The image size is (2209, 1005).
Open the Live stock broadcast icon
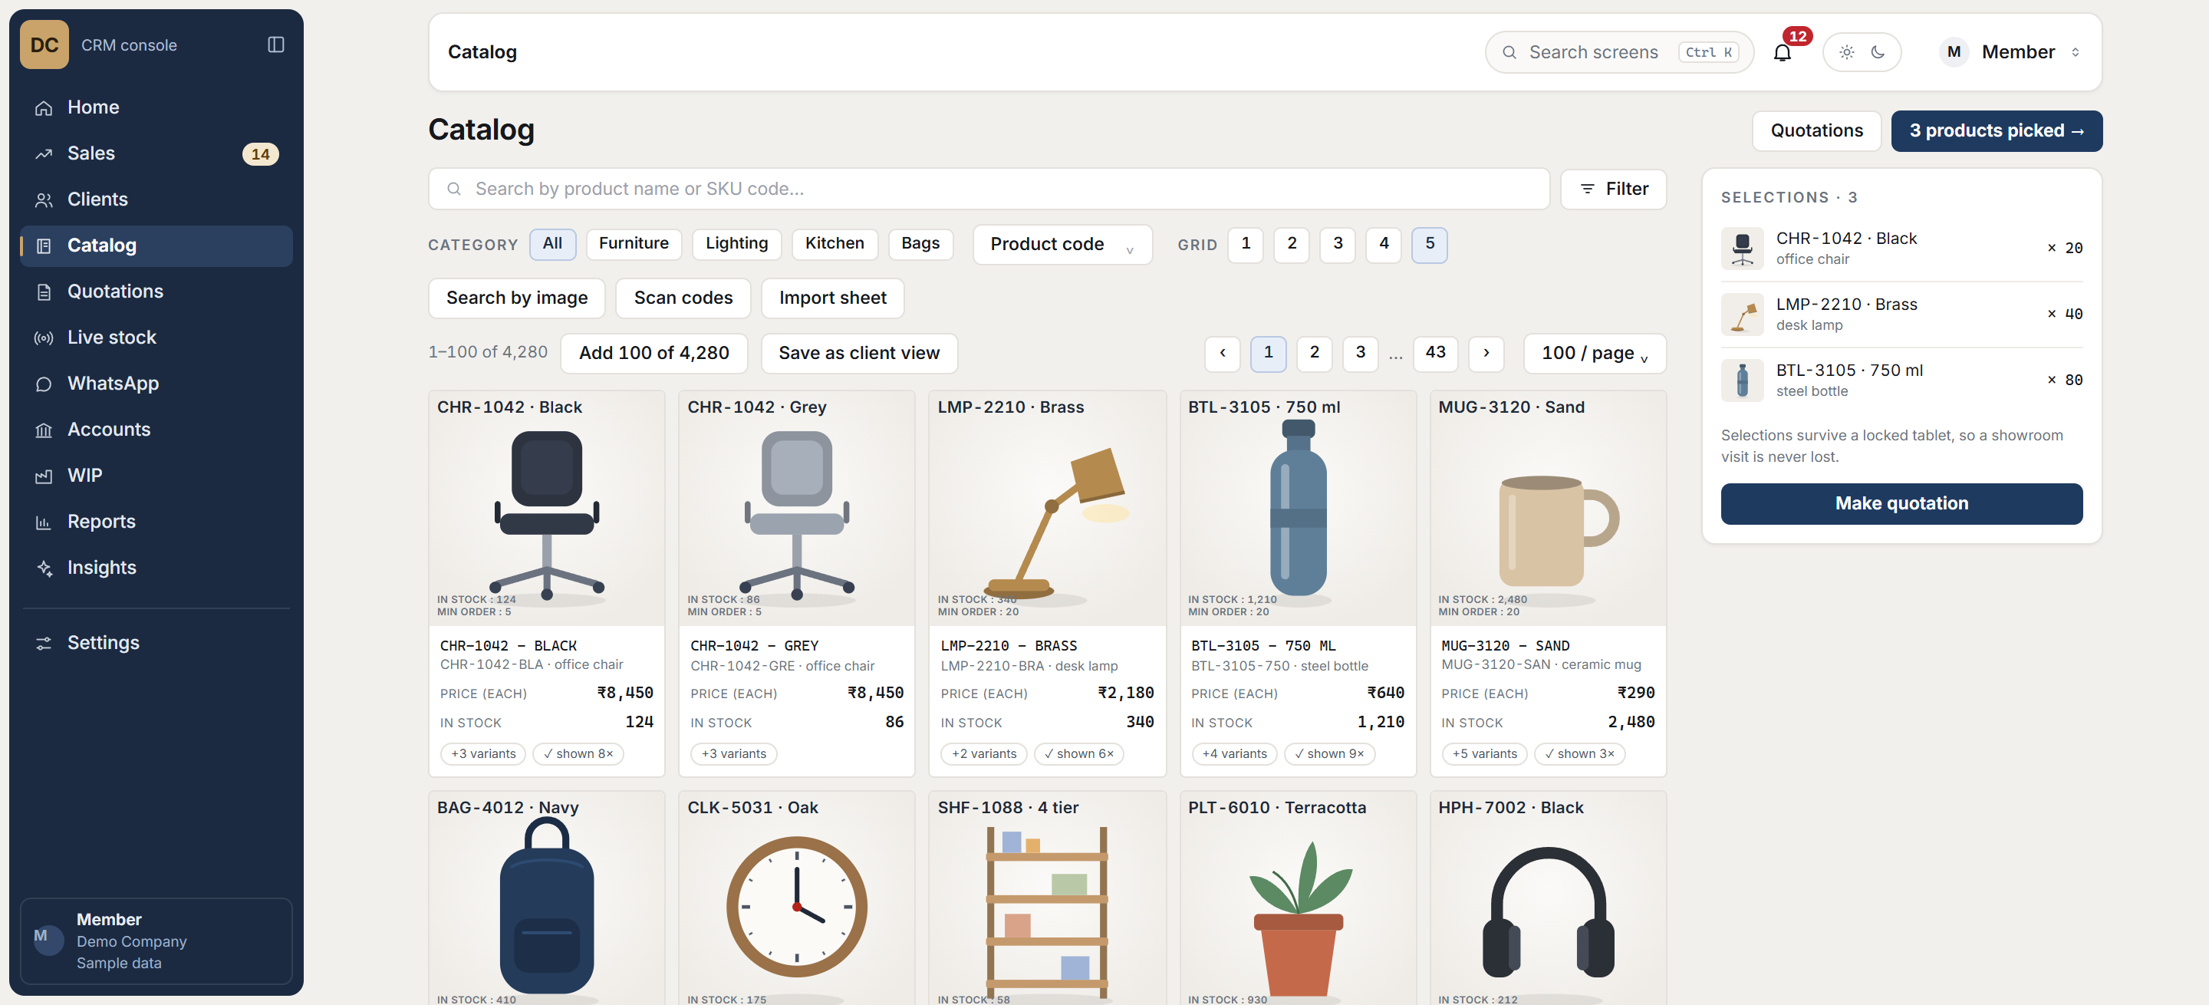(44, 338)
